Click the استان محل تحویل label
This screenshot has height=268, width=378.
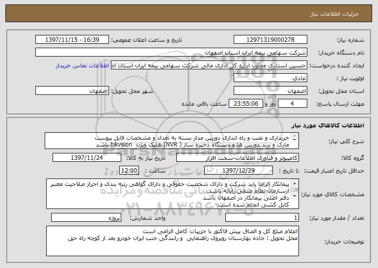341,91
